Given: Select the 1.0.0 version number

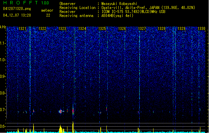Looking at the screenshot, I should [x=45, y=3].
